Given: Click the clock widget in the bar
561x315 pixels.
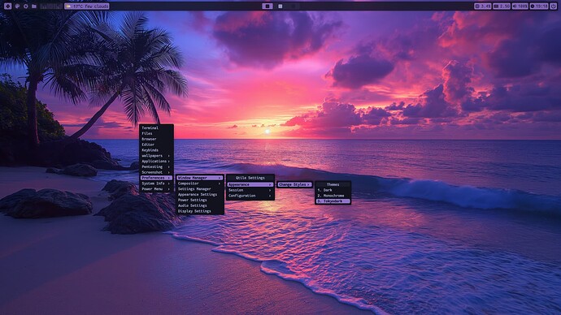Looking at the screenshot, I should 539,6.
